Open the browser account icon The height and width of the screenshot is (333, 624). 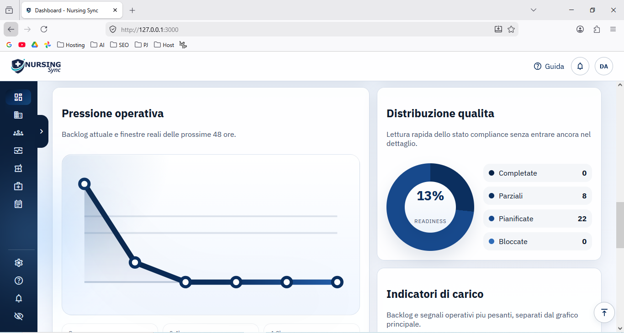pos(580,29)
